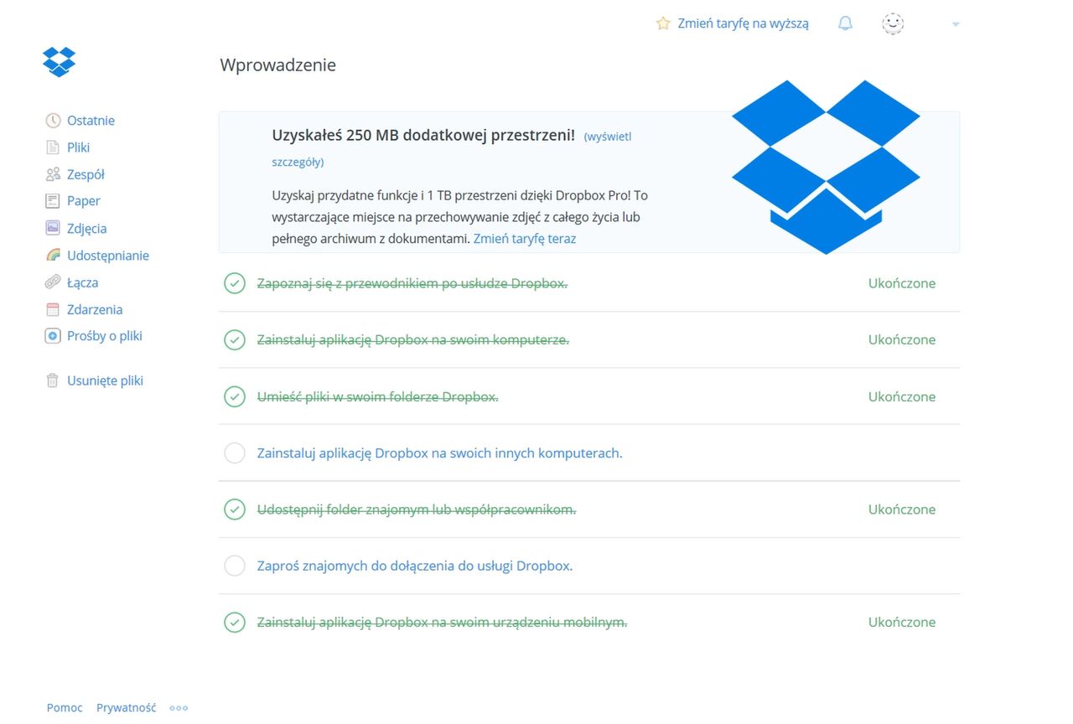The height and width of the screenshot is (724, 1073).
Task: Click the calendar icon beside Zdarzenia
Action: point(53,309)
